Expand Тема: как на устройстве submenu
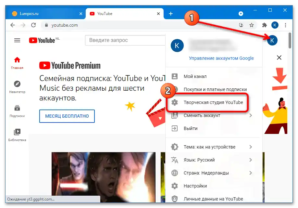 (214, 147)
